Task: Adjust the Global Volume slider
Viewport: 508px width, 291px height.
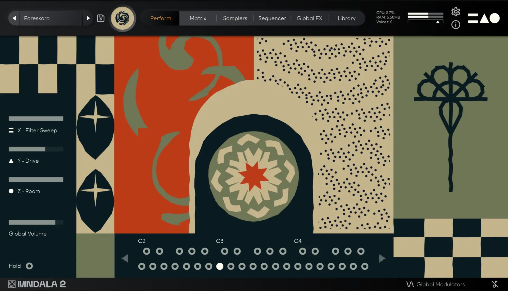Action: pyautogui.click(x=36, y=222)
